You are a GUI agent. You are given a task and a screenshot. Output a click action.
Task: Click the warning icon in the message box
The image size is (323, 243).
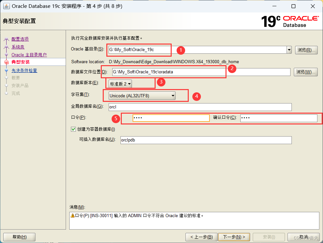coord(72,215)
